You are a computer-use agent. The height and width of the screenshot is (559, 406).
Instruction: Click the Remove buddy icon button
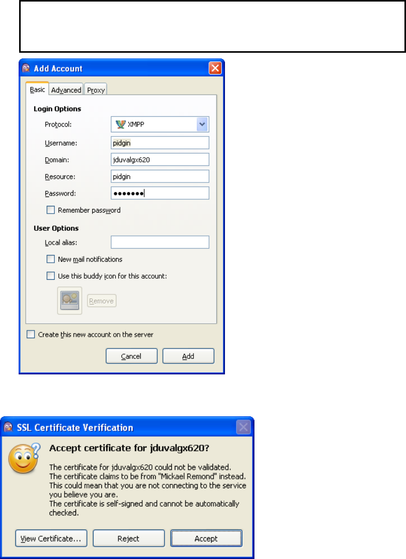[101, 301]
